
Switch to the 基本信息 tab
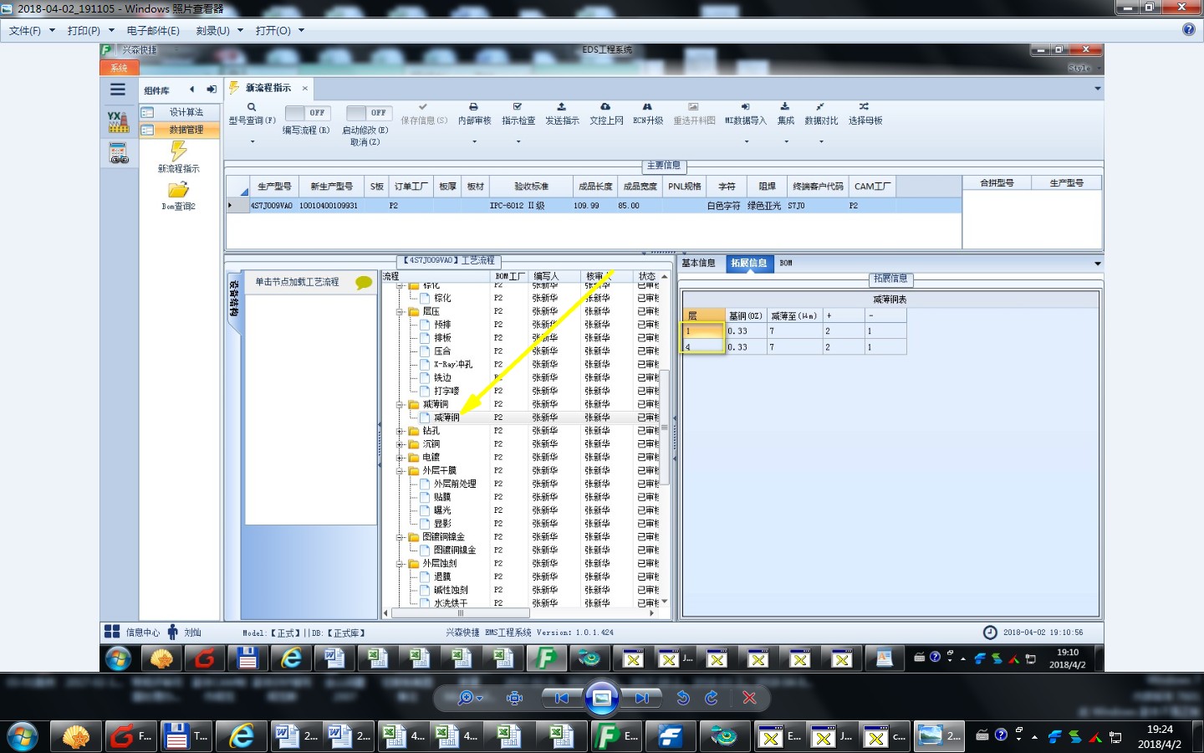698,263
